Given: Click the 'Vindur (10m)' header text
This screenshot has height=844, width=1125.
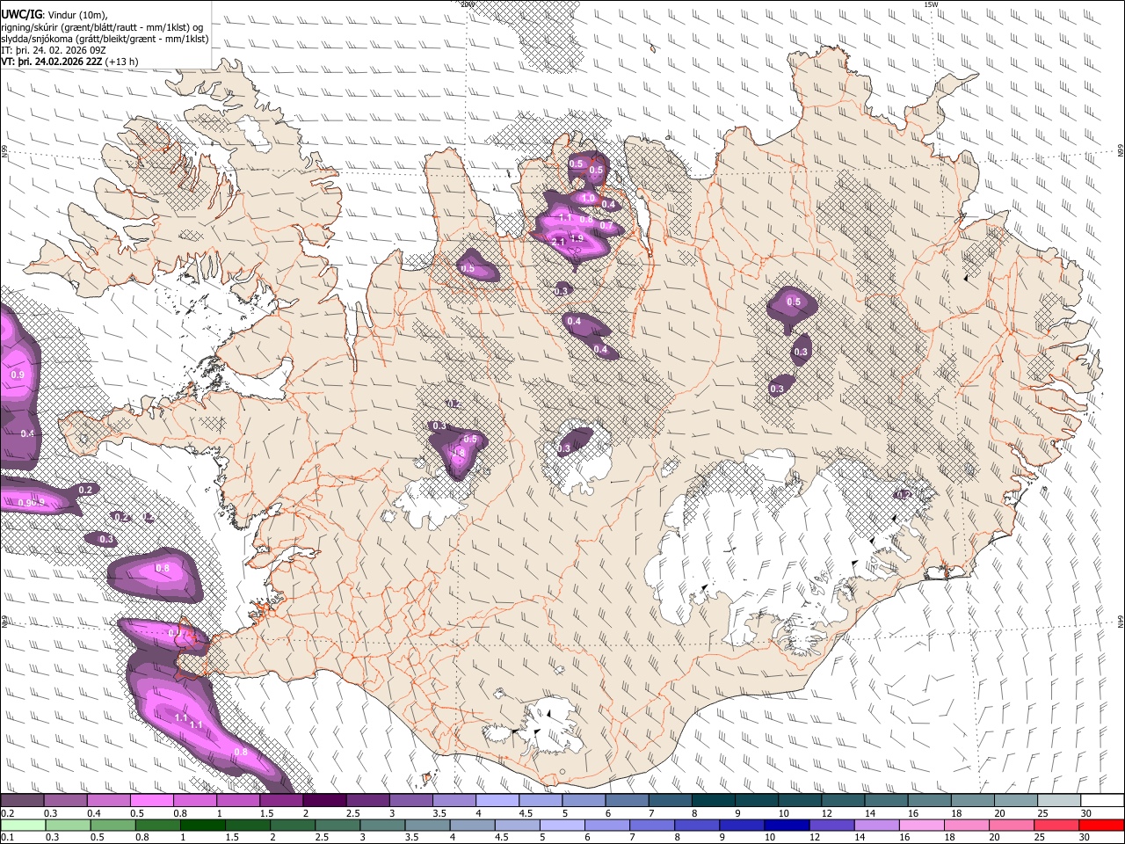Looking at the screenshot, I should coord(78,15).
